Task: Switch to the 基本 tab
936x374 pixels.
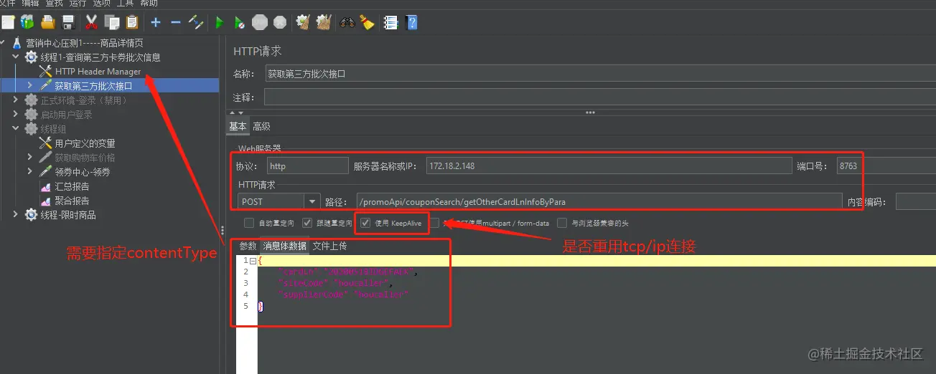Action: (x=238, y=126)
